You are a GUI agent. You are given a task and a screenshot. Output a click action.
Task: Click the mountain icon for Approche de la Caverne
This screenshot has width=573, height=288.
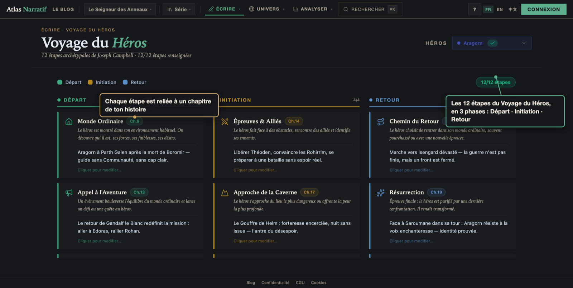coord(225,193)
